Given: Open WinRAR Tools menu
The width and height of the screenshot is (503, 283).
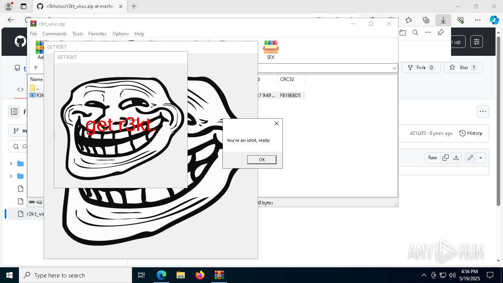Looking at the screenshot, I should pyautogui.click(x=77, y=34).
